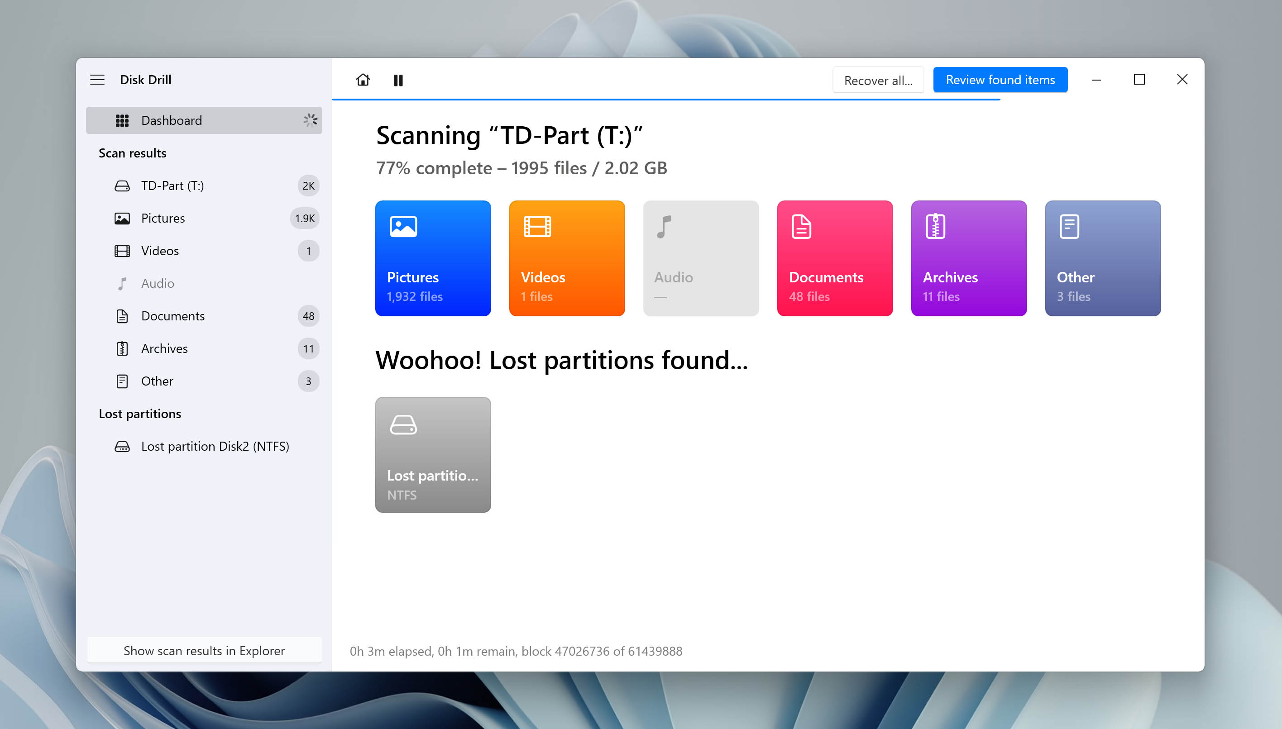Open Videos in the sidebar
This screenshot has height=729, width=1282.
pos(204,251)
